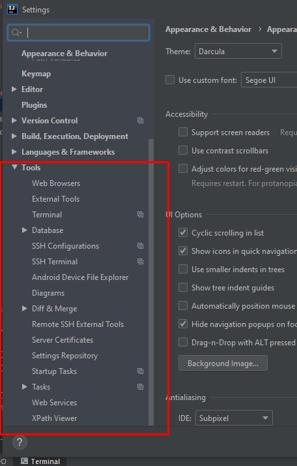Open the IDE antialiasing Subpixel dropdown
Viewport: 297px width, 466px height.
[x=234, y=418]
